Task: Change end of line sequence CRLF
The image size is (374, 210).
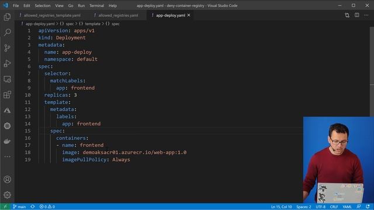Action: tap(334, 206)
